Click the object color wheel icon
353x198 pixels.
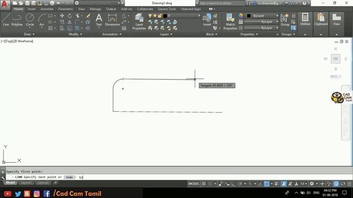[x=241, y=15]
